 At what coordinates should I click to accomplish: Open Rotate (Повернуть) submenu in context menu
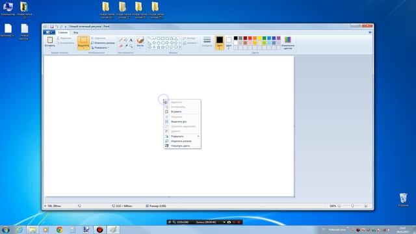(x=183, y=136)
